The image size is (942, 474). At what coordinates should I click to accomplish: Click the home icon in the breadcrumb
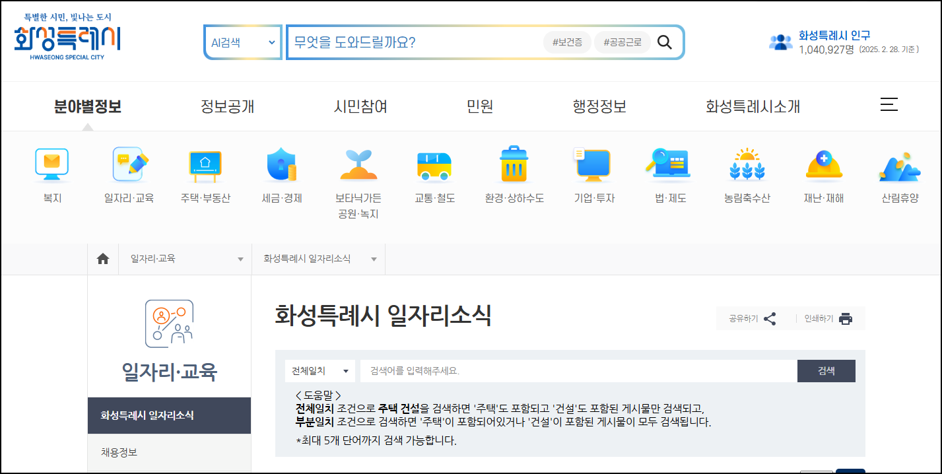[103, 259]
